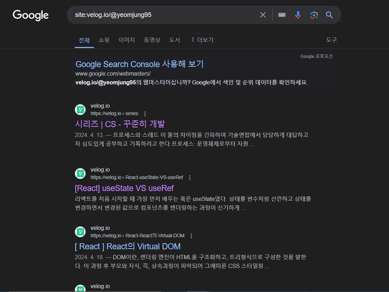Screen dimensions: 389x292
Task: Switch to the 동영상 tab
Action: 152,40
